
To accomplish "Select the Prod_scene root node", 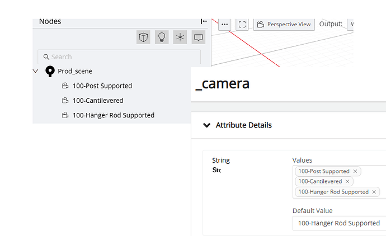I will [75, 71].
